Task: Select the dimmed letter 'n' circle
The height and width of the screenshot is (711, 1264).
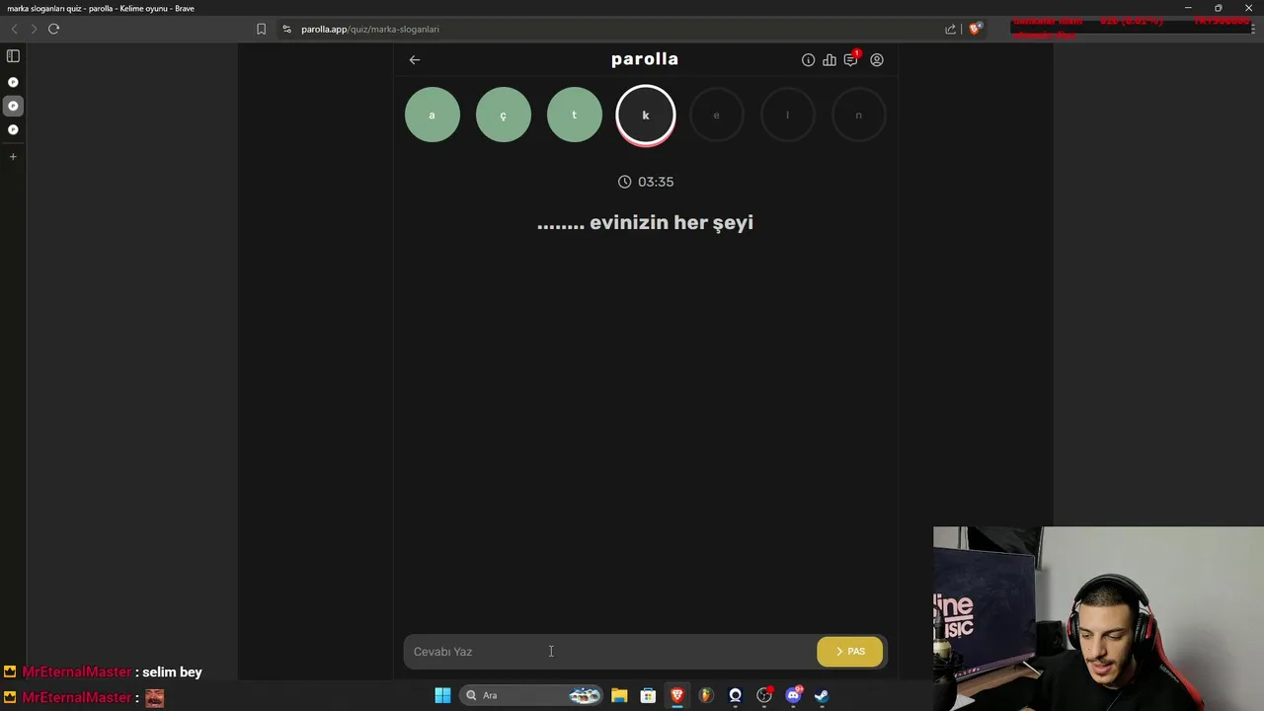Action: [x=859, y=115]
